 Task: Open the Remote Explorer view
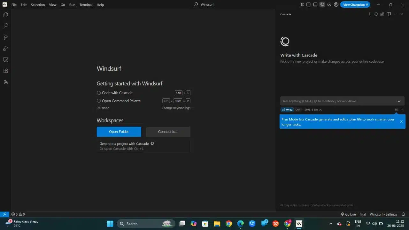coord(5,59)
